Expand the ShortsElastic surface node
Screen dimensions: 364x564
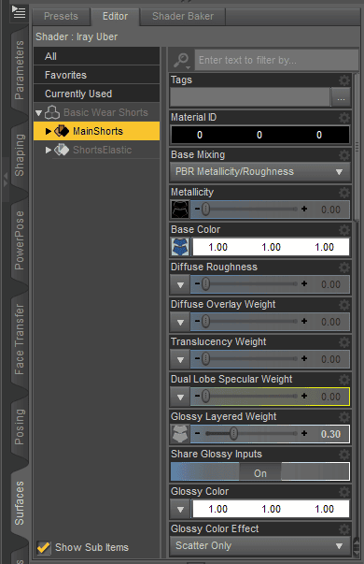(x=49, y=150)
